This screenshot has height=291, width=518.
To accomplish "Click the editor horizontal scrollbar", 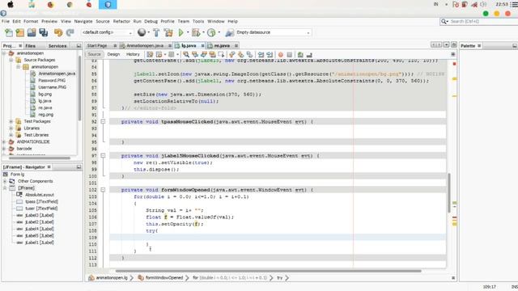I will point(268,272).
